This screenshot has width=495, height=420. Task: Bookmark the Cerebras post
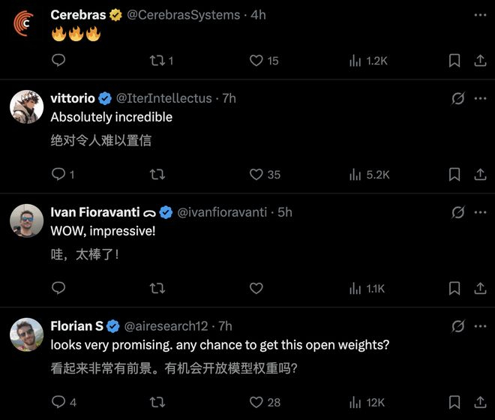coord(454,61)
